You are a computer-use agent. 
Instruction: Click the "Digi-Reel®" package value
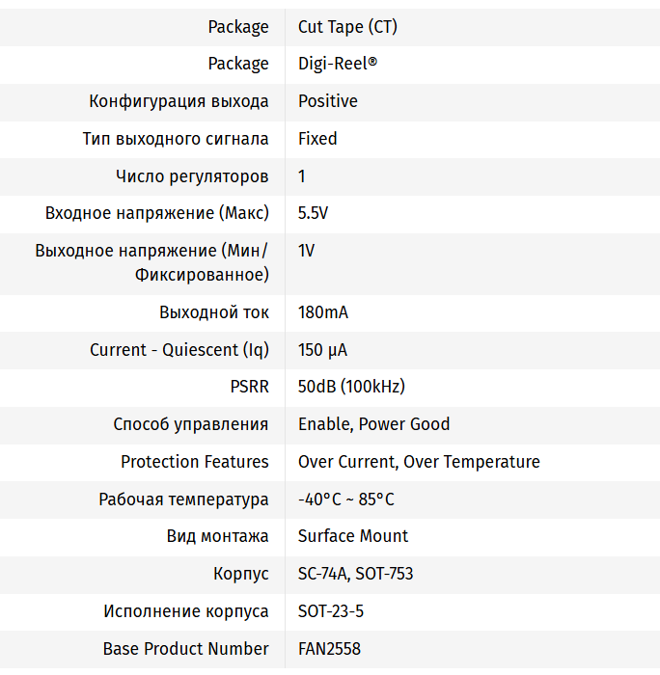click(x=337, y=64)
